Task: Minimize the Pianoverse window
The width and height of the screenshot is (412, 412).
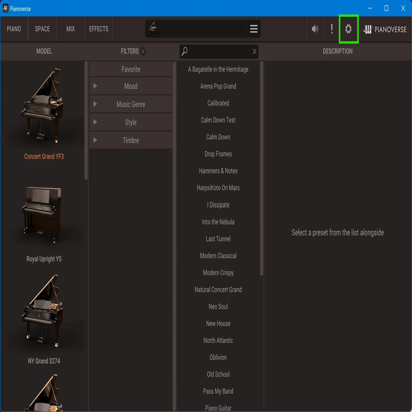Action: coord(370,8)
